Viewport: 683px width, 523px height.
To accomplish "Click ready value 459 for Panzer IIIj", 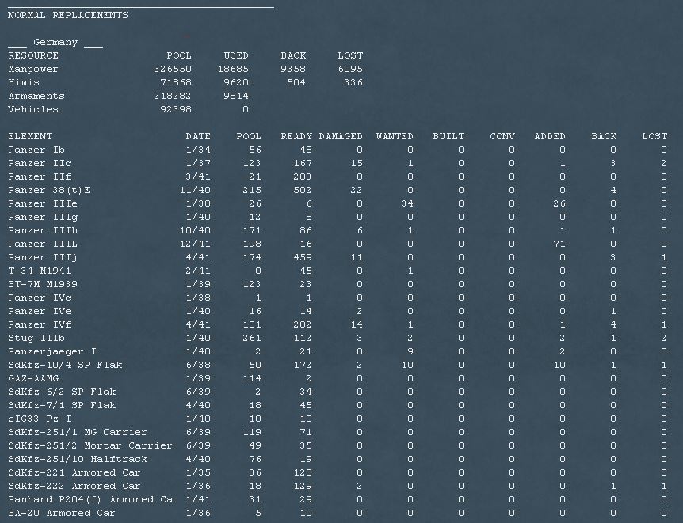I will click(x=303, y=258).
